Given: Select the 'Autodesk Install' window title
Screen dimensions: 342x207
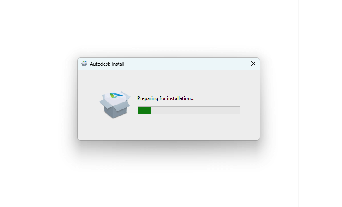Looking at the screenshot, I should pyautogui.click(x=107, y=64).
